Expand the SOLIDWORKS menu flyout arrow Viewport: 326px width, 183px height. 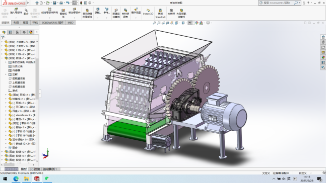coord(28,3)
